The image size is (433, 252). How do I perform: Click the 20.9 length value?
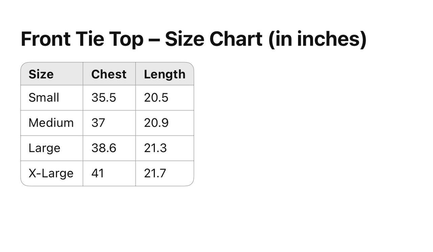pos(156,123)
